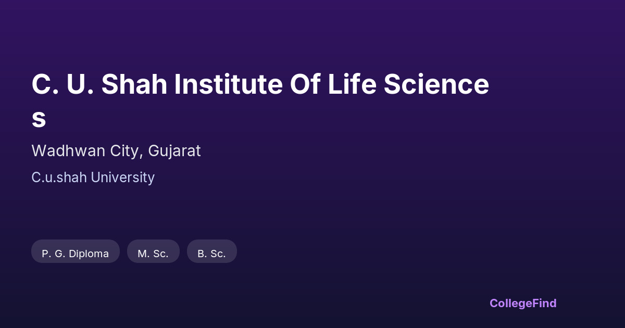Select the P. G. Diploma course pill

coord(76,254)
